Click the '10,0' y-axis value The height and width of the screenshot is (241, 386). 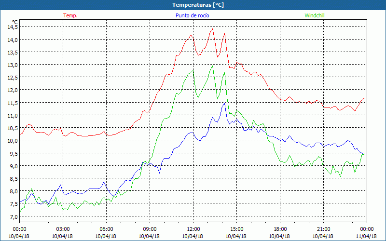(x=13, y=141)
